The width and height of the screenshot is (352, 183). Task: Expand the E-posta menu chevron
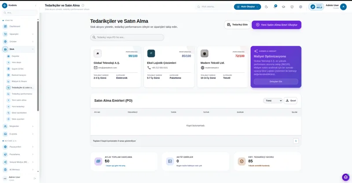[x=33, y=134]
